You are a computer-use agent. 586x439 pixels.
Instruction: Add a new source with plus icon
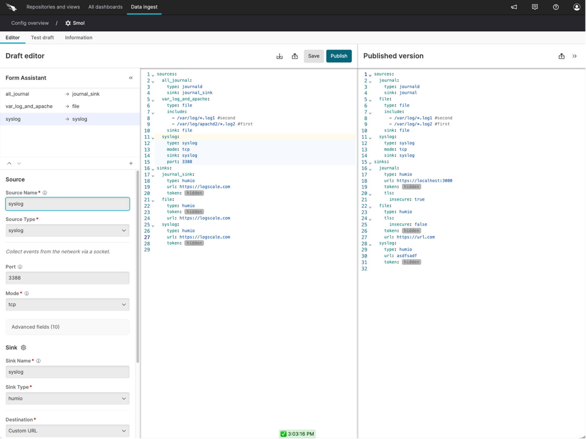131,163
